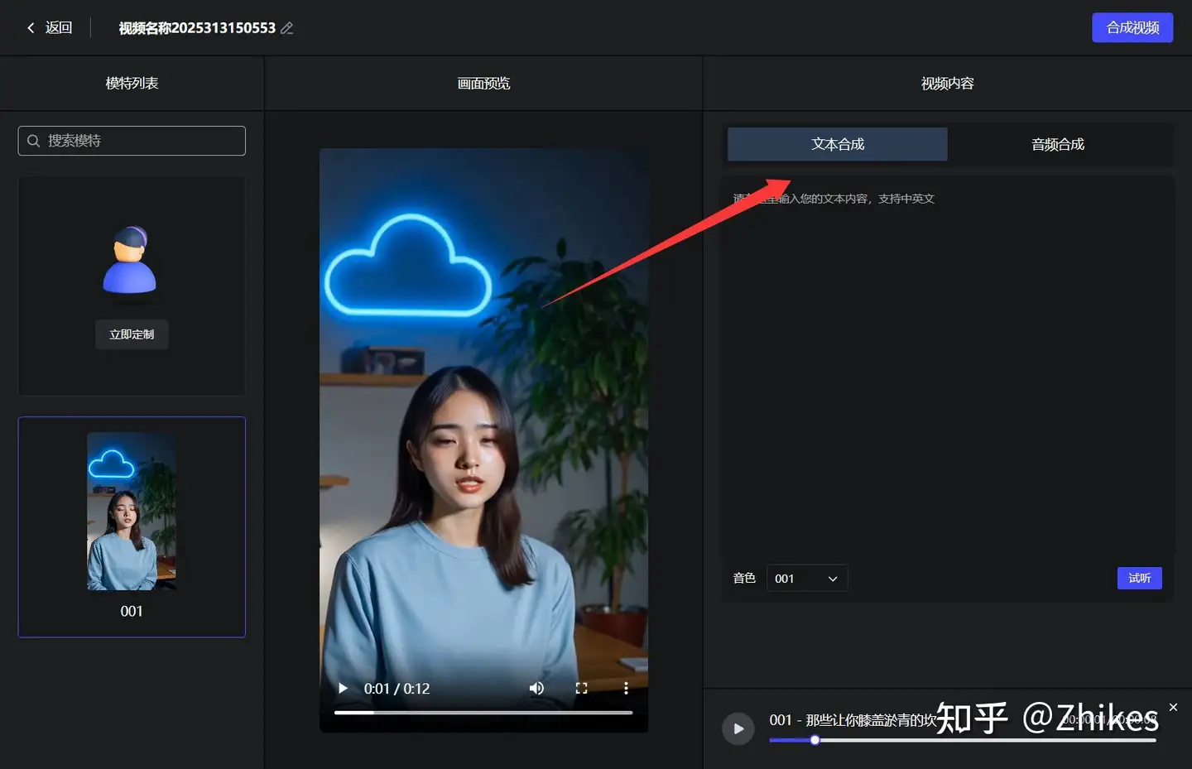
Task: Open the 音色 001 voice dropdown
Action: pos(807,579)
